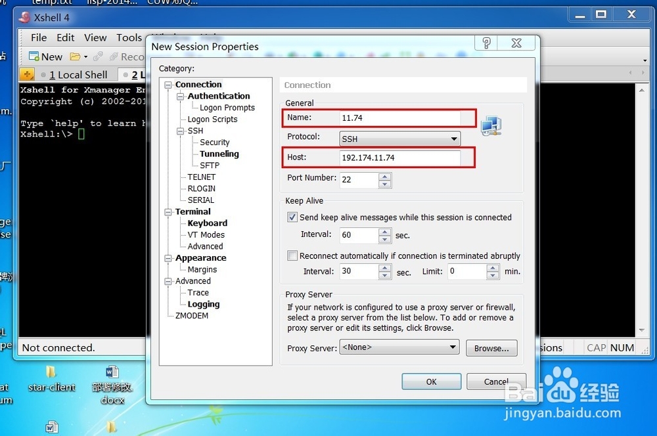Click the session computer icon beside Name
Image resolution: width=657 pixels, height=436 pixels.
[x=491, y=126]
